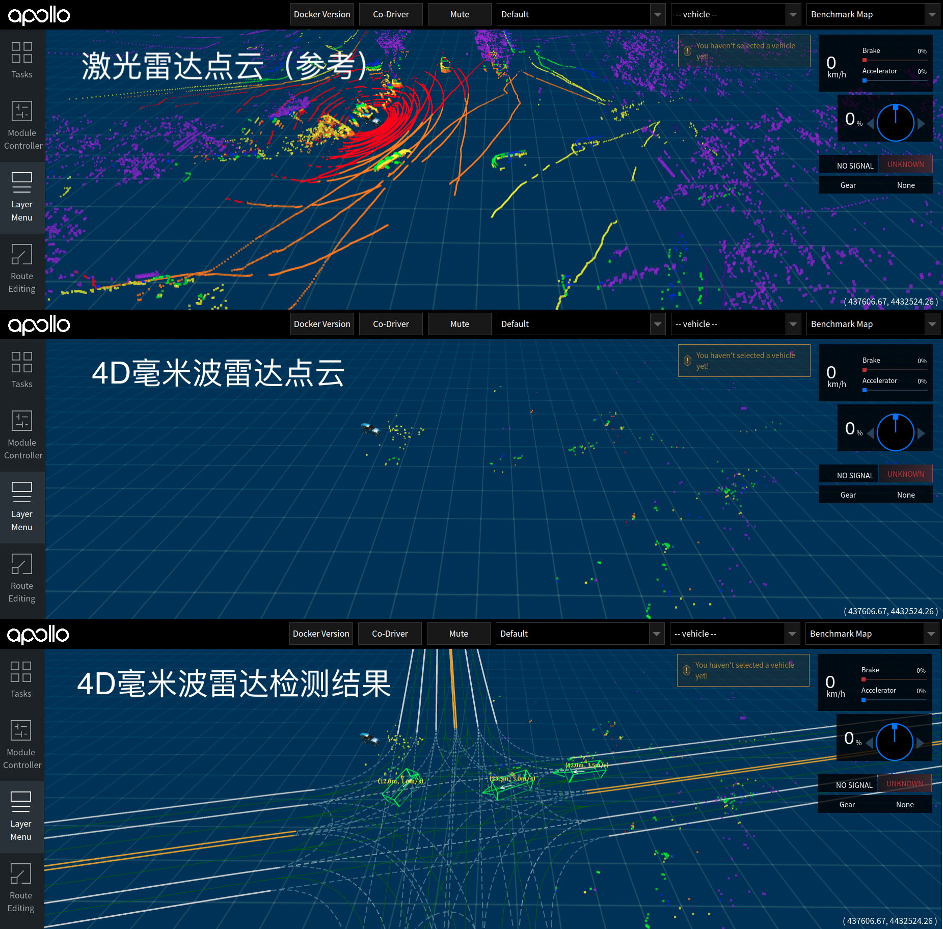Click the Brake percentage bar, top panel
This screenshot has width=943, height=929.
pos(895,60)
